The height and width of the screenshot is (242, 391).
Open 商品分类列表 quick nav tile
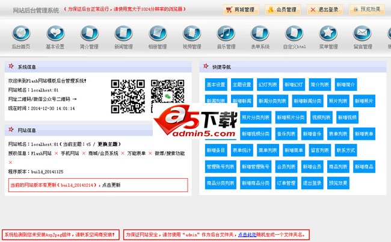[x=220, y=183]
